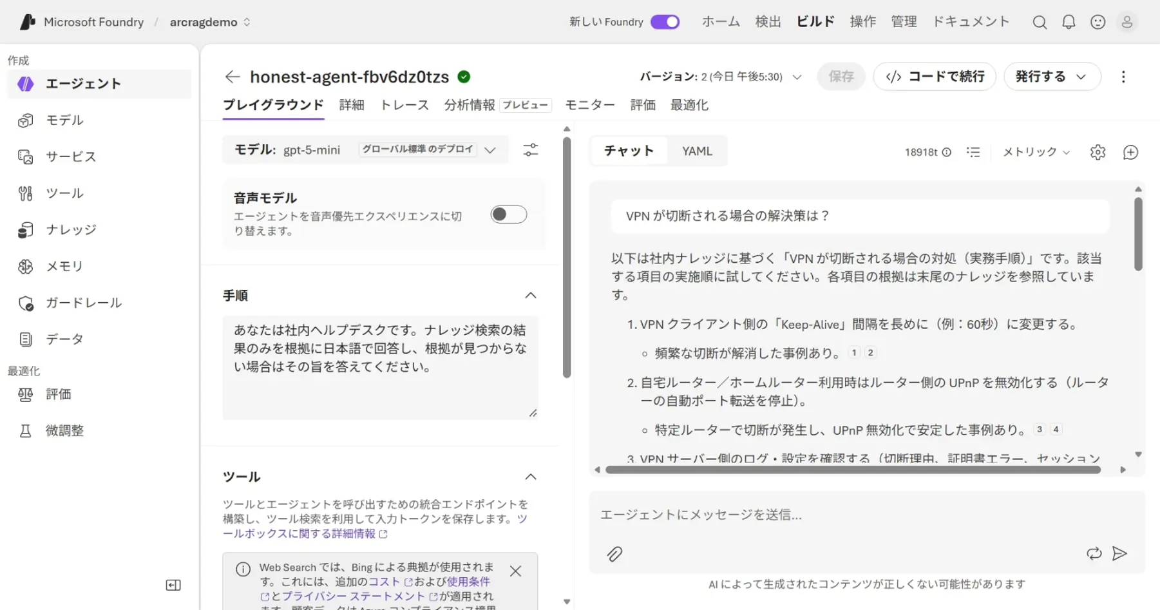The height and width of the screenshot is (610, 1160).
Task: Click the search magnifier icon in header
Action: click(1039, 23)
